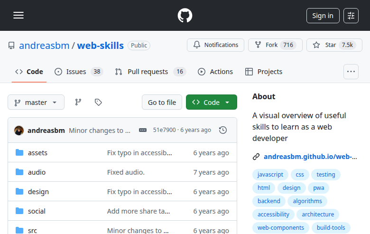Open the audio folder
Screen dimensions: 370x234
coord(37,172)
